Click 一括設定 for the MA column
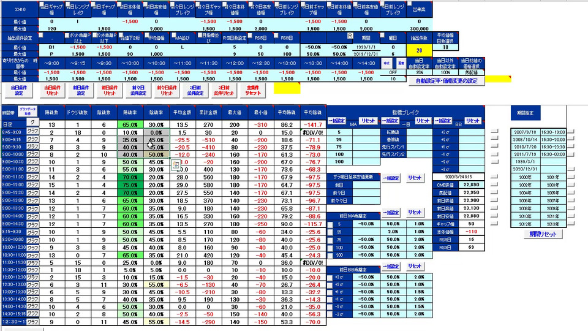Image resolution: width=588 pixels, height=331 pixels. (x=336, y=121)
